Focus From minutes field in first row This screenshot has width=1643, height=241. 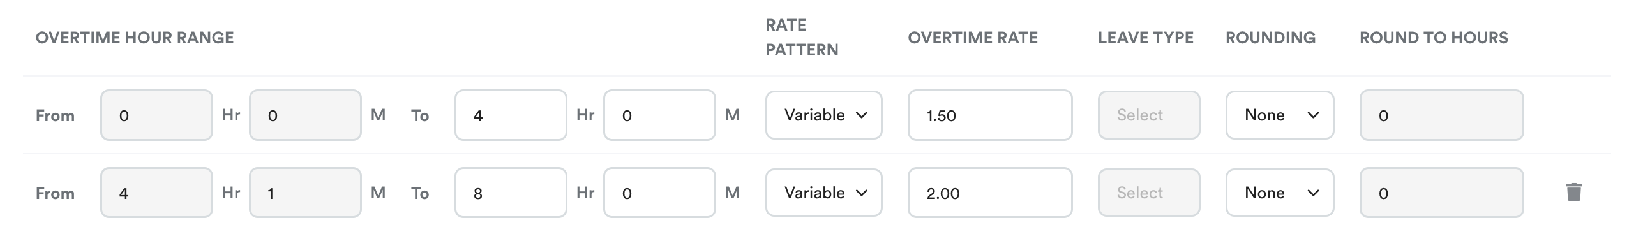304,115
